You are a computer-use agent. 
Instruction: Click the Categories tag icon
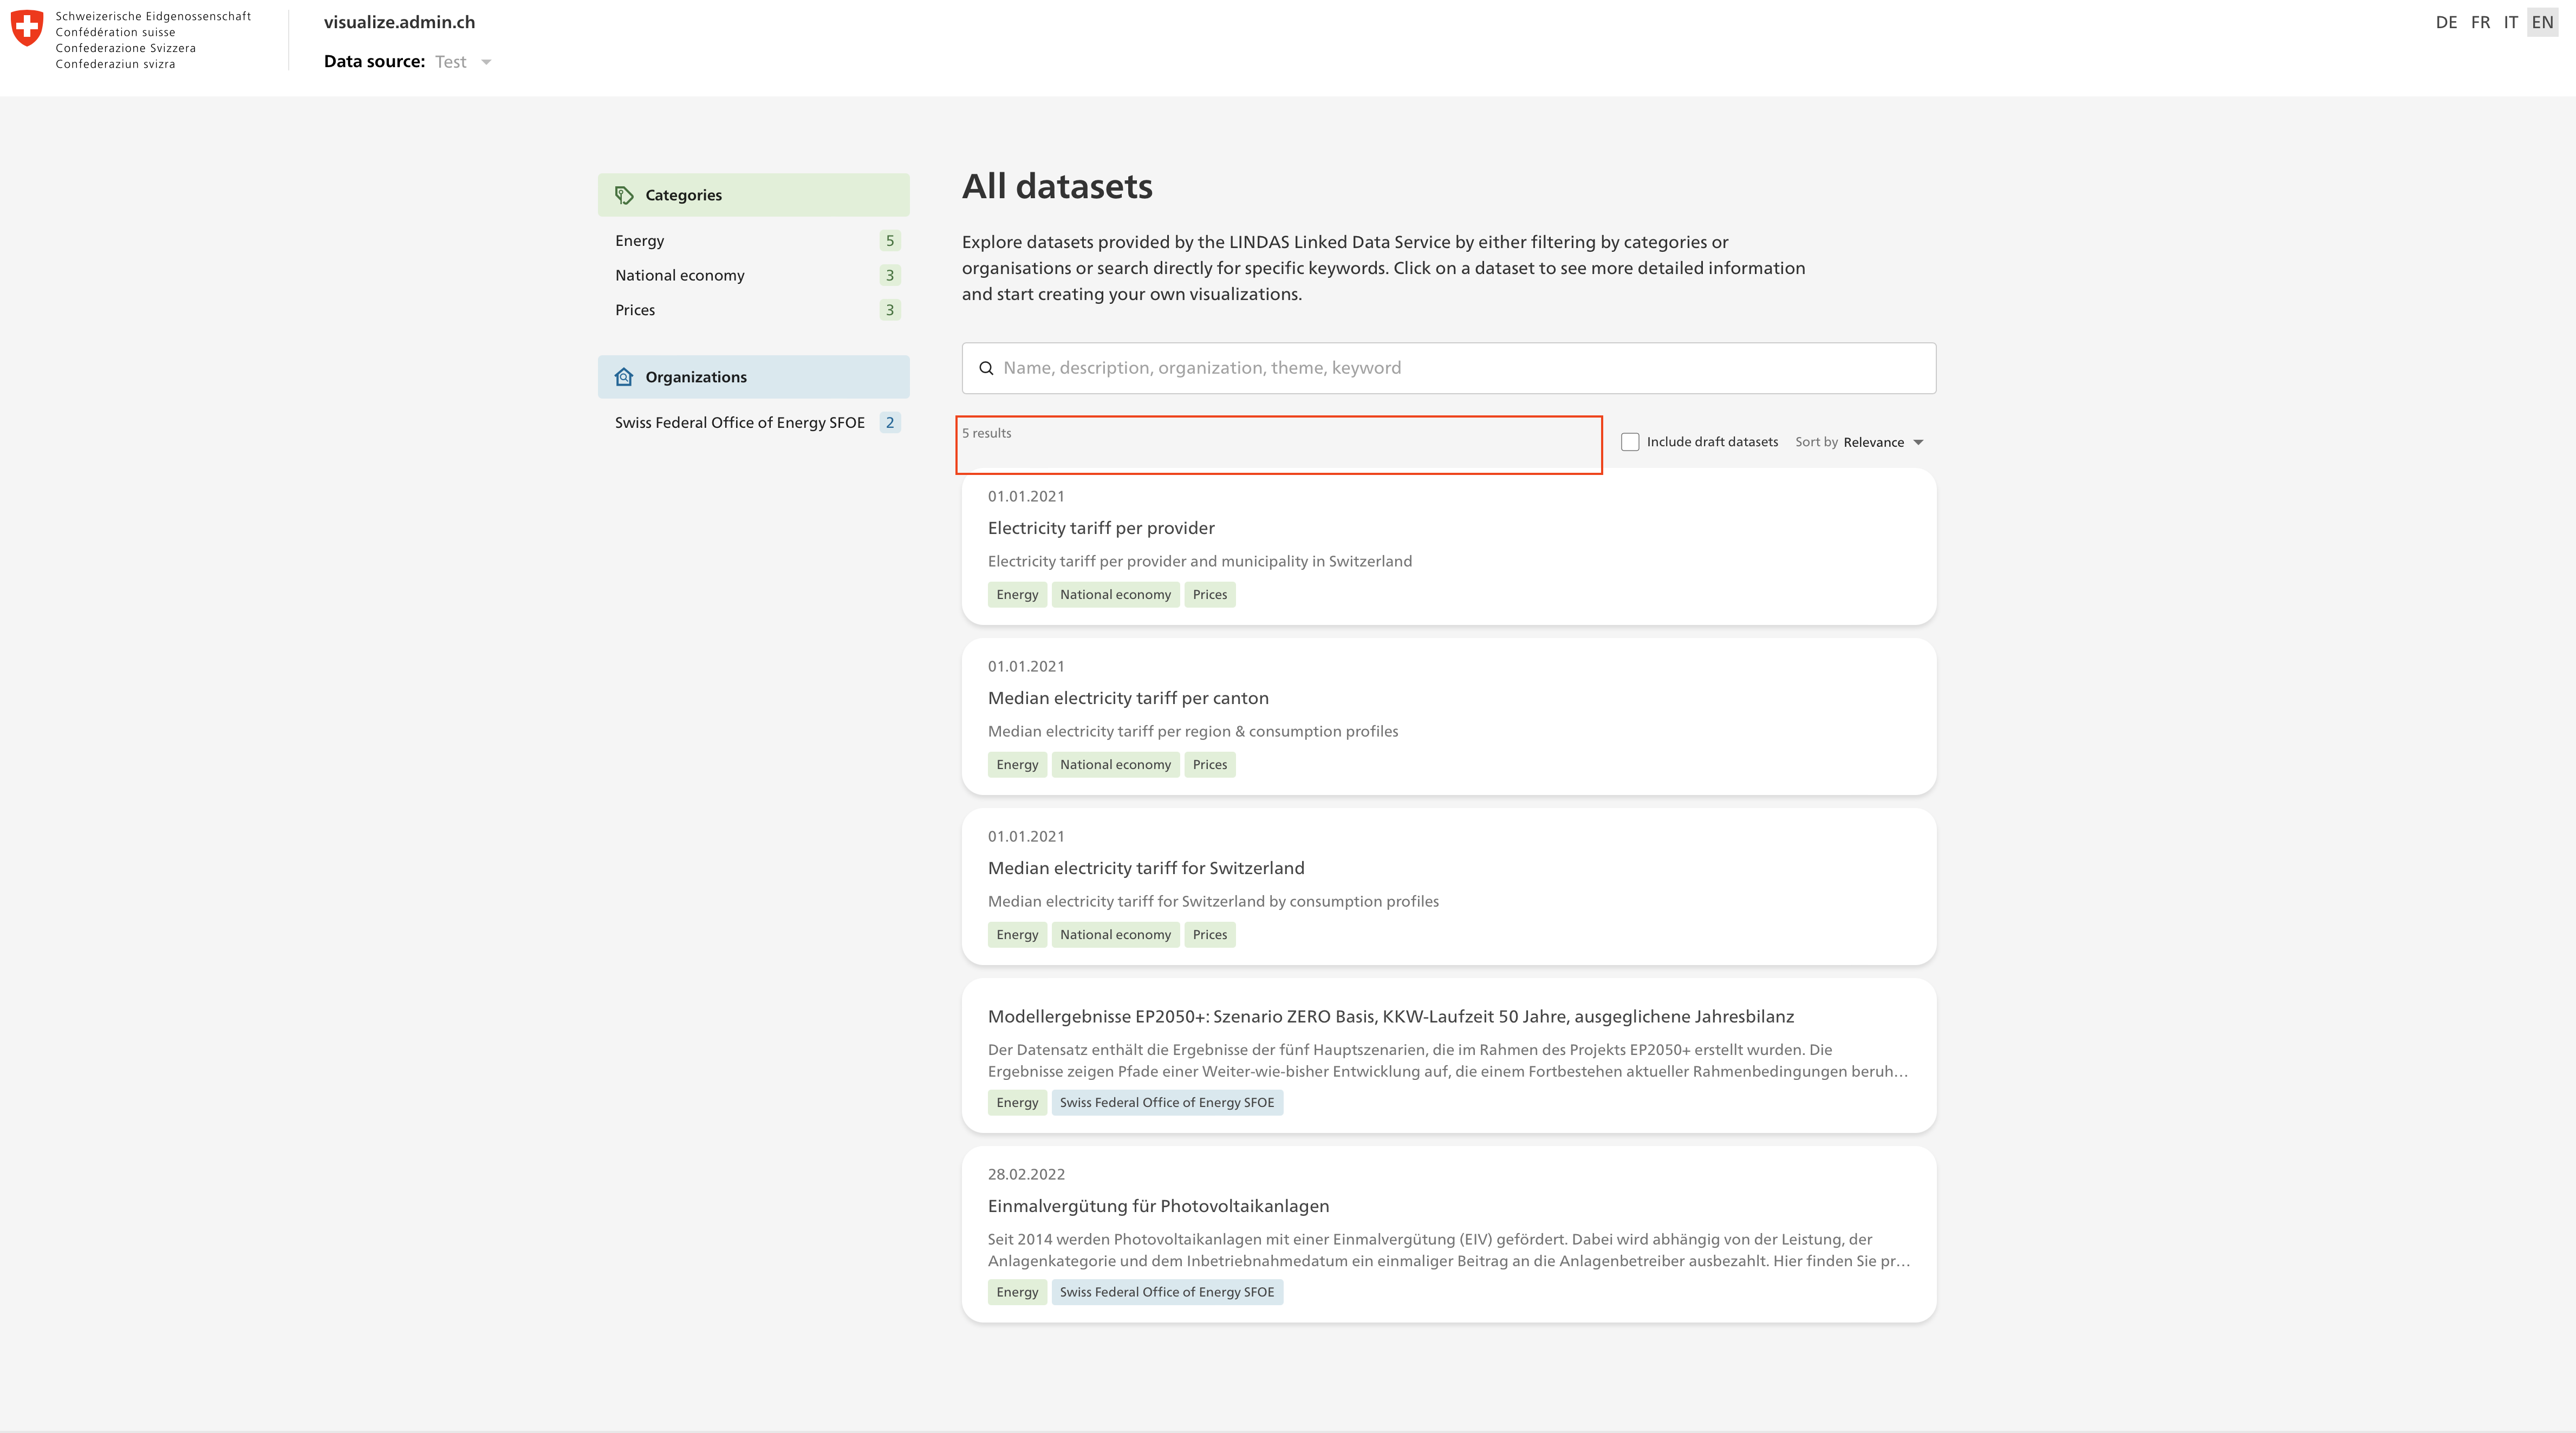pos(624,194)
